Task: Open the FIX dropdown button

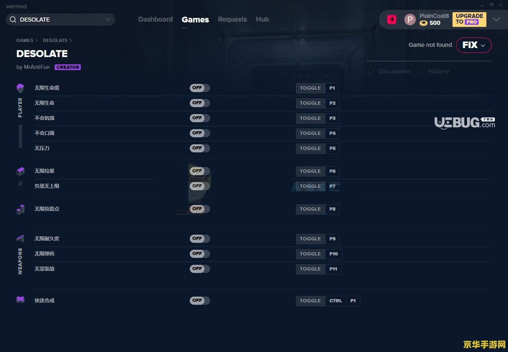Action: click(474, 45)
